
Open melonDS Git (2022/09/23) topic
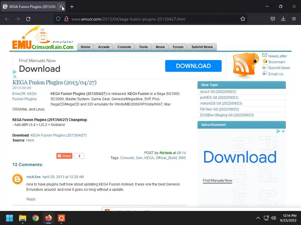(221, 103)
